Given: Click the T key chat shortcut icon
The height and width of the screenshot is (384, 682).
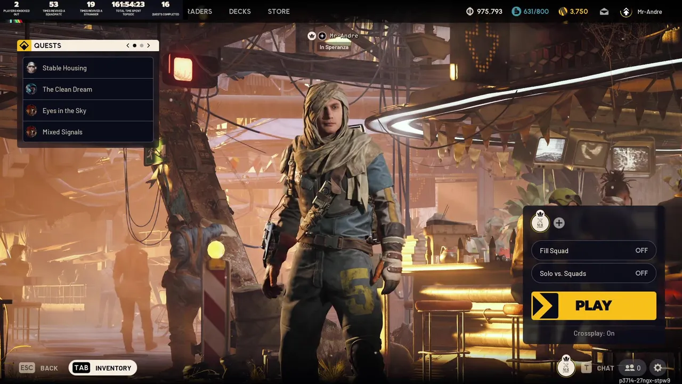Looking at the screenshot, I should [x=587, y=367].
